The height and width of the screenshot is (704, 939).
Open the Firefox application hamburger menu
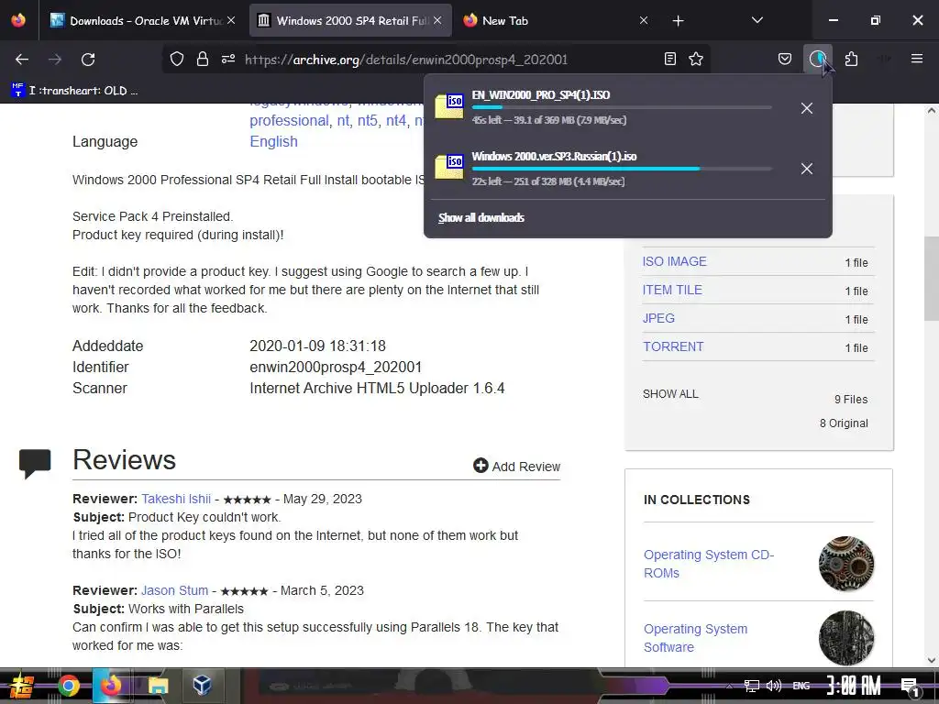point(916,59)
